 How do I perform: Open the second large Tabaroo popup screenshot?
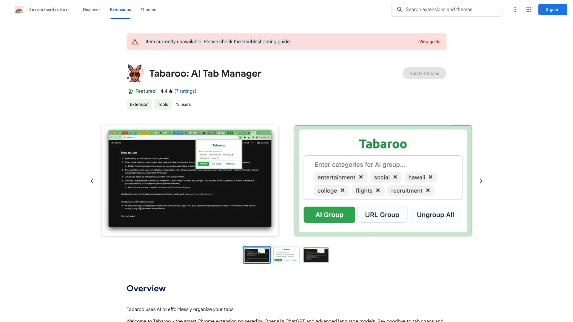(383, 181)
